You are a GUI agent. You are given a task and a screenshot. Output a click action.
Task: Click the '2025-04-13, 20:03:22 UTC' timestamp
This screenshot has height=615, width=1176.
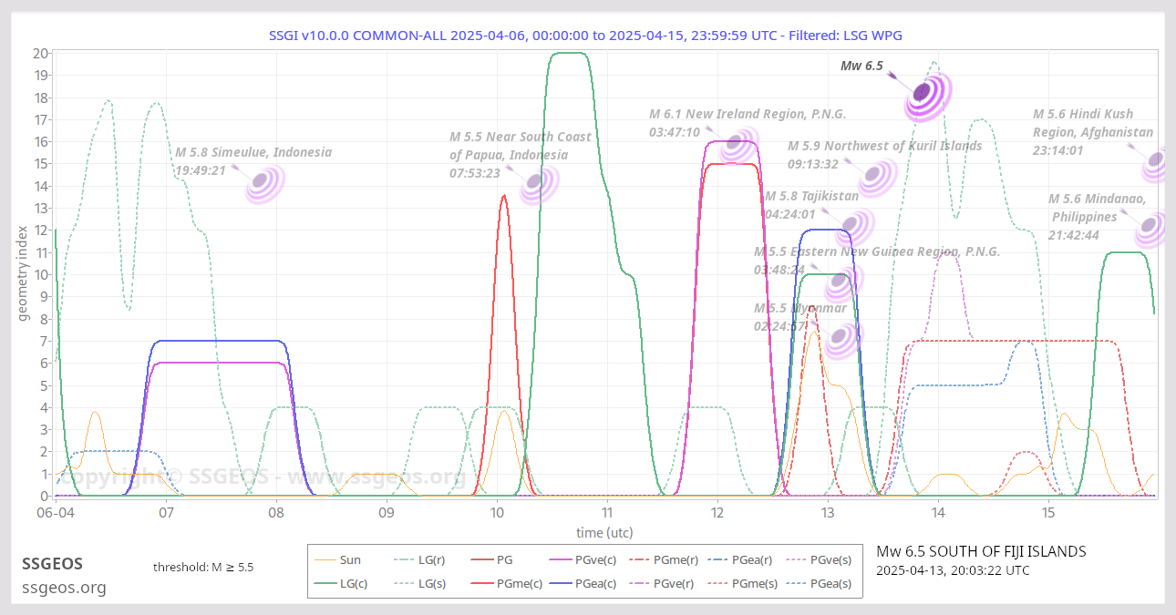(953, 570)
